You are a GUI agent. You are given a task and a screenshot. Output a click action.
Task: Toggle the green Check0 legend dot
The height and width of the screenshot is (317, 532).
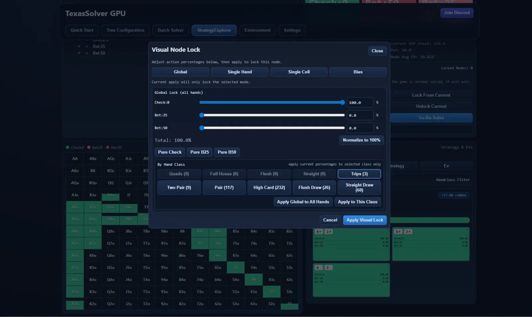click(67, 147)
